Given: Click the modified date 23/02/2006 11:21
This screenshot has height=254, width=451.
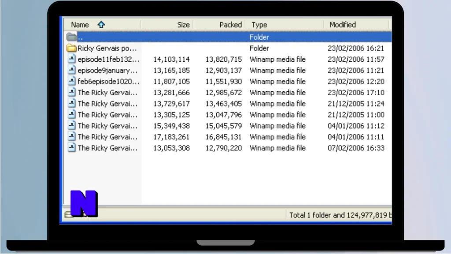Looking at the screenshot, I should point(356,71).
